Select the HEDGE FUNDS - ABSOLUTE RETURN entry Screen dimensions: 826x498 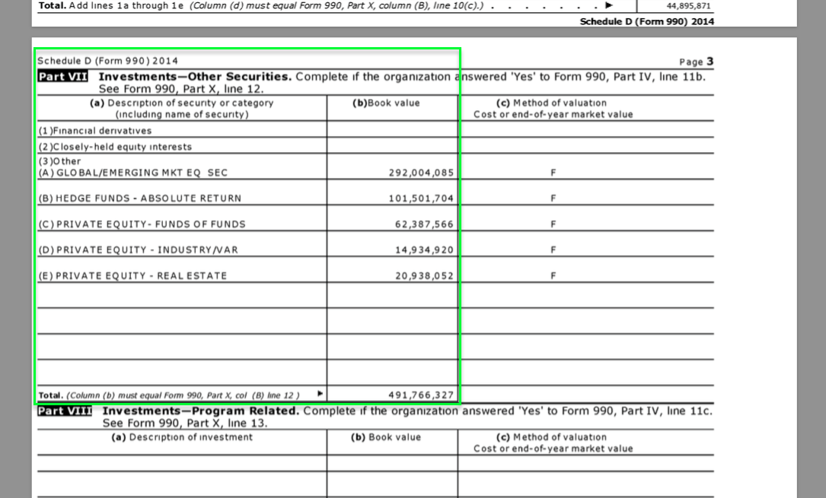click(139, 198)
